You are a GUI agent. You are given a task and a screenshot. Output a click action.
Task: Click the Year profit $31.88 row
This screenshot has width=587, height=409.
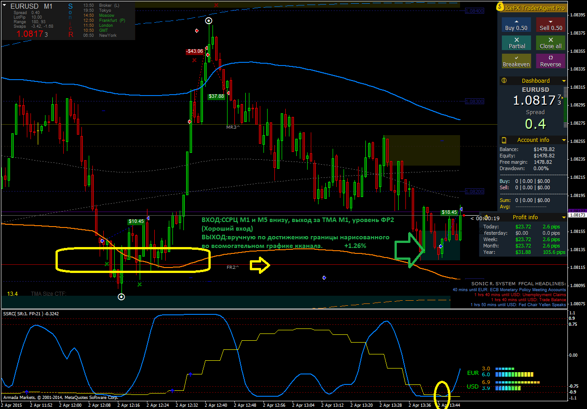[524, 252]
